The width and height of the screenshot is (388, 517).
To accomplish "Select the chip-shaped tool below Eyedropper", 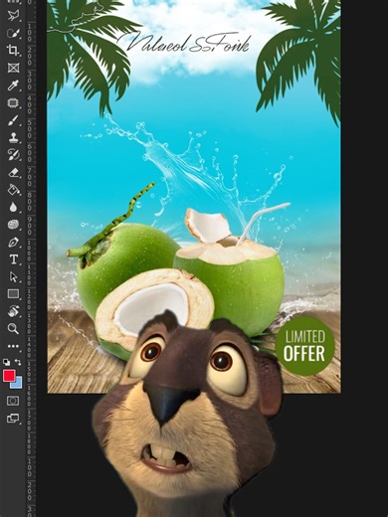I will coord(13,102).
